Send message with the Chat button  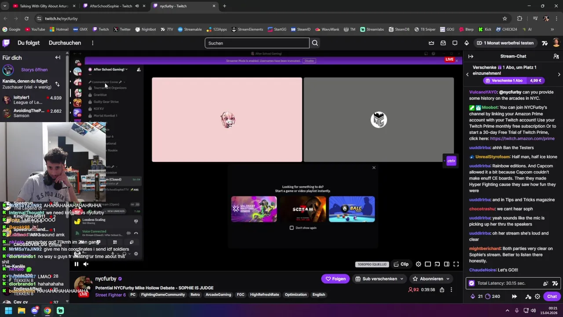pyautogui.click(x=552, y=296)
